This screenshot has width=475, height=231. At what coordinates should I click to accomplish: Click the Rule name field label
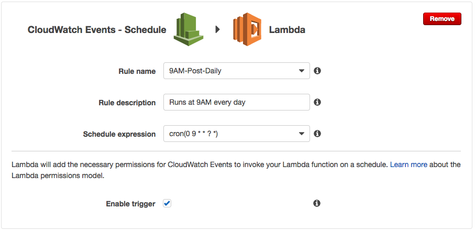[x=137, y=71]
